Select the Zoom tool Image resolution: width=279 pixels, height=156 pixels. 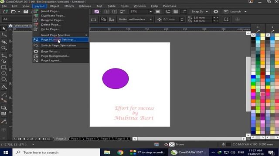click(4, 48)
